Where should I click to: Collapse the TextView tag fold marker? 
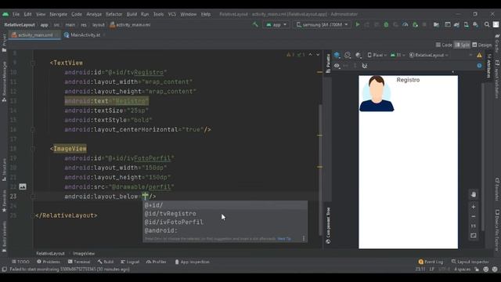tap(33, 63)
